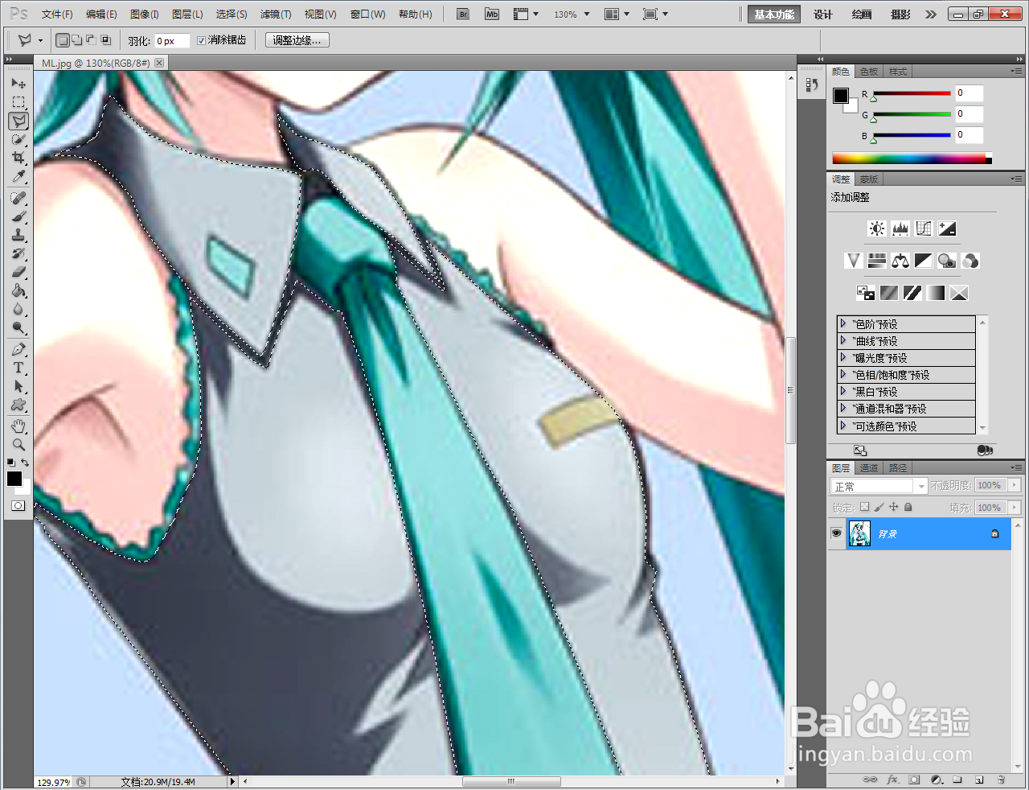The height and width of the screenshot is (790, 1029).
Task: Expand the "色阶"预设 preset list
Action: click(x=843, y=323)
